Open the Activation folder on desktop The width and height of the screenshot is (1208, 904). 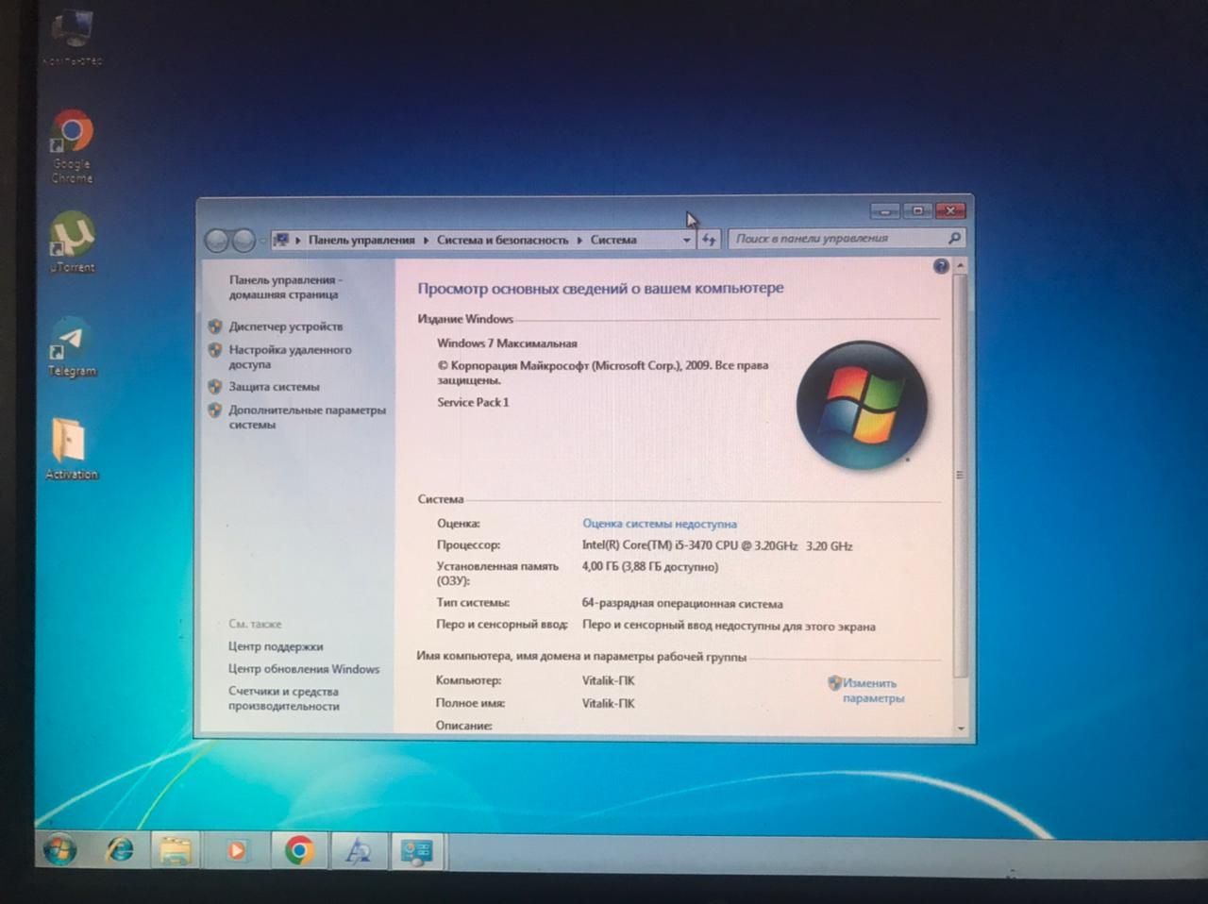click(x=72, y=449)
